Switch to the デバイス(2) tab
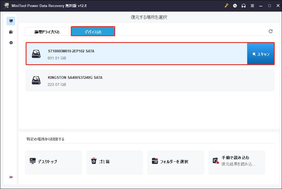Image resolution: width=282 pixels, height=189 pixels. [93, 31]
